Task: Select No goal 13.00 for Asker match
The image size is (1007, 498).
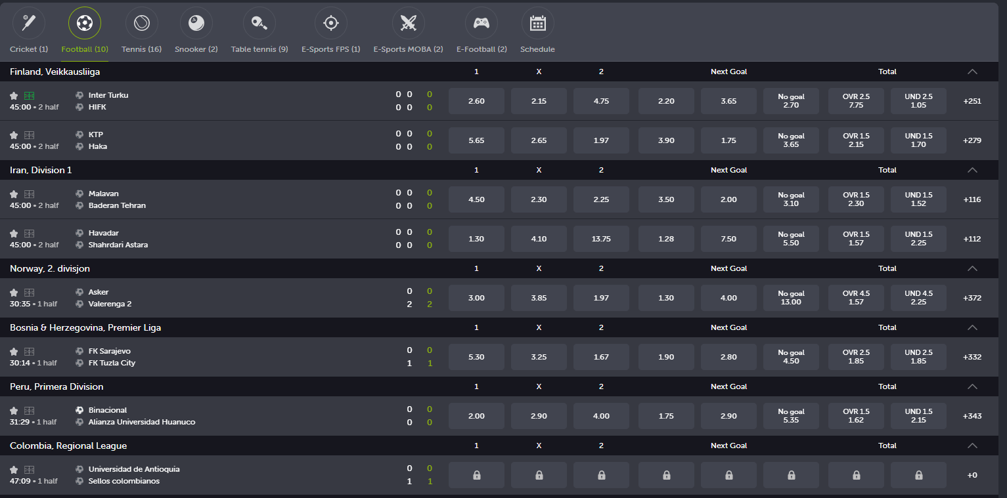Action: tap(791, 298)
